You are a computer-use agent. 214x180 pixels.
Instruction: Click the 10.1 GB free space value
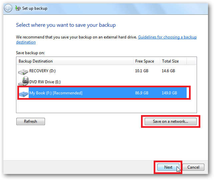142,71
